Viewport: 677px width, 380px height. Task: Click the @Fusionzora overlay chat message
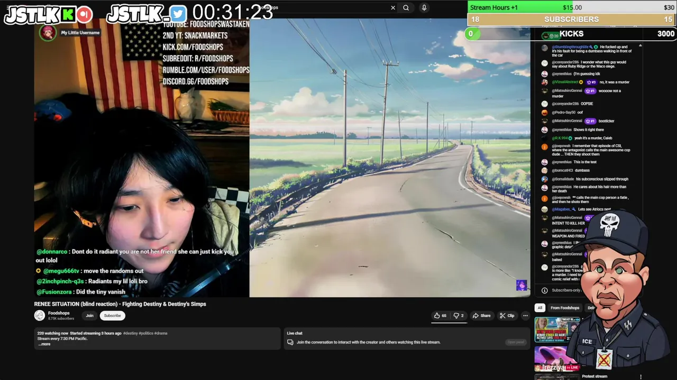click(x=81, y=292)
